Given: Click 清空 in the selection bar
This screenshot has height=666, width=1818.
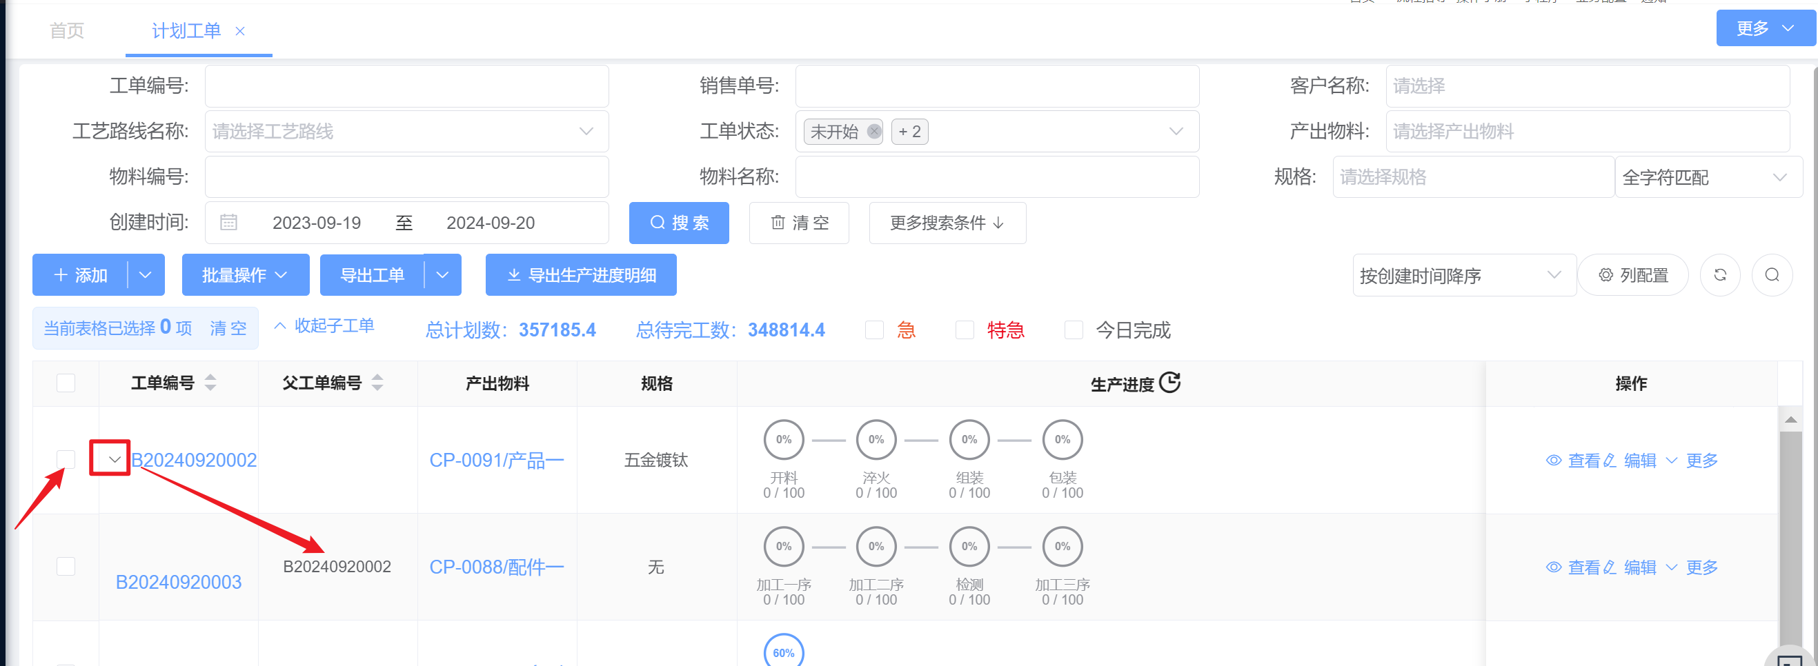Looking at the screenshot, I should pyautogui.click(x=228, y=328).
